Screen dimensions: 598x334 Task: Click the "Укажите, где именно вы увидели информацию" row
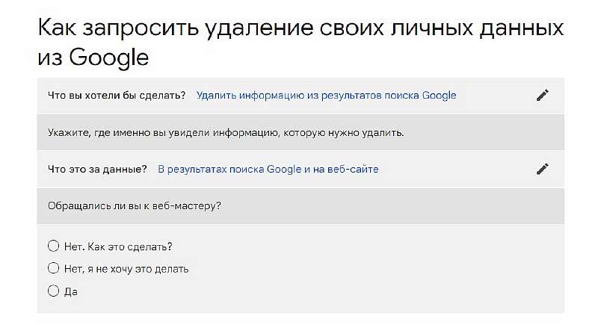click(x=226, y=132)
